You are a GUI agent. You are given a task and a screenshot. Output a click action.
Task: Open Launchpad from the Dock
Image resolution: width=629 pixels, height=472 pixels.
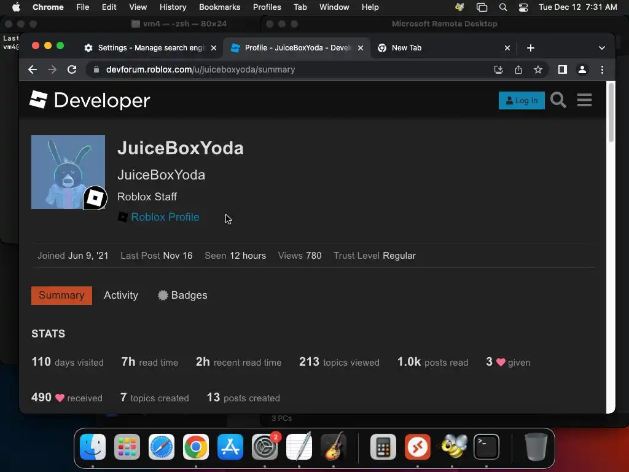[127, 447]
